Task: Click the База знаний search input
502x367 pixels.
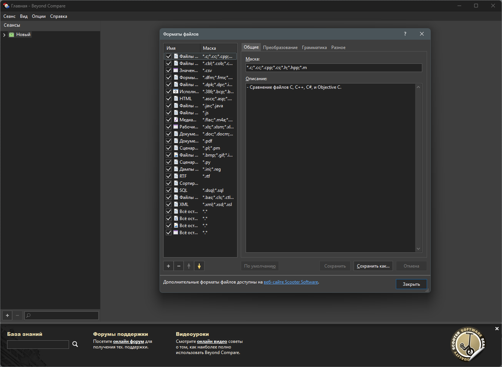Action: click(38, 344)
